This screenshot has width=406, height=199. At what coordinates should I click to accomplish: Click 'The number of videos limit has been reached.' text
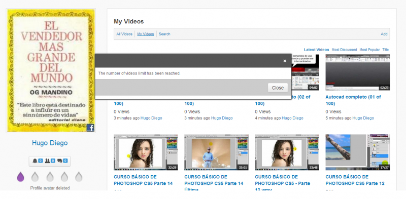pos(139,73)
